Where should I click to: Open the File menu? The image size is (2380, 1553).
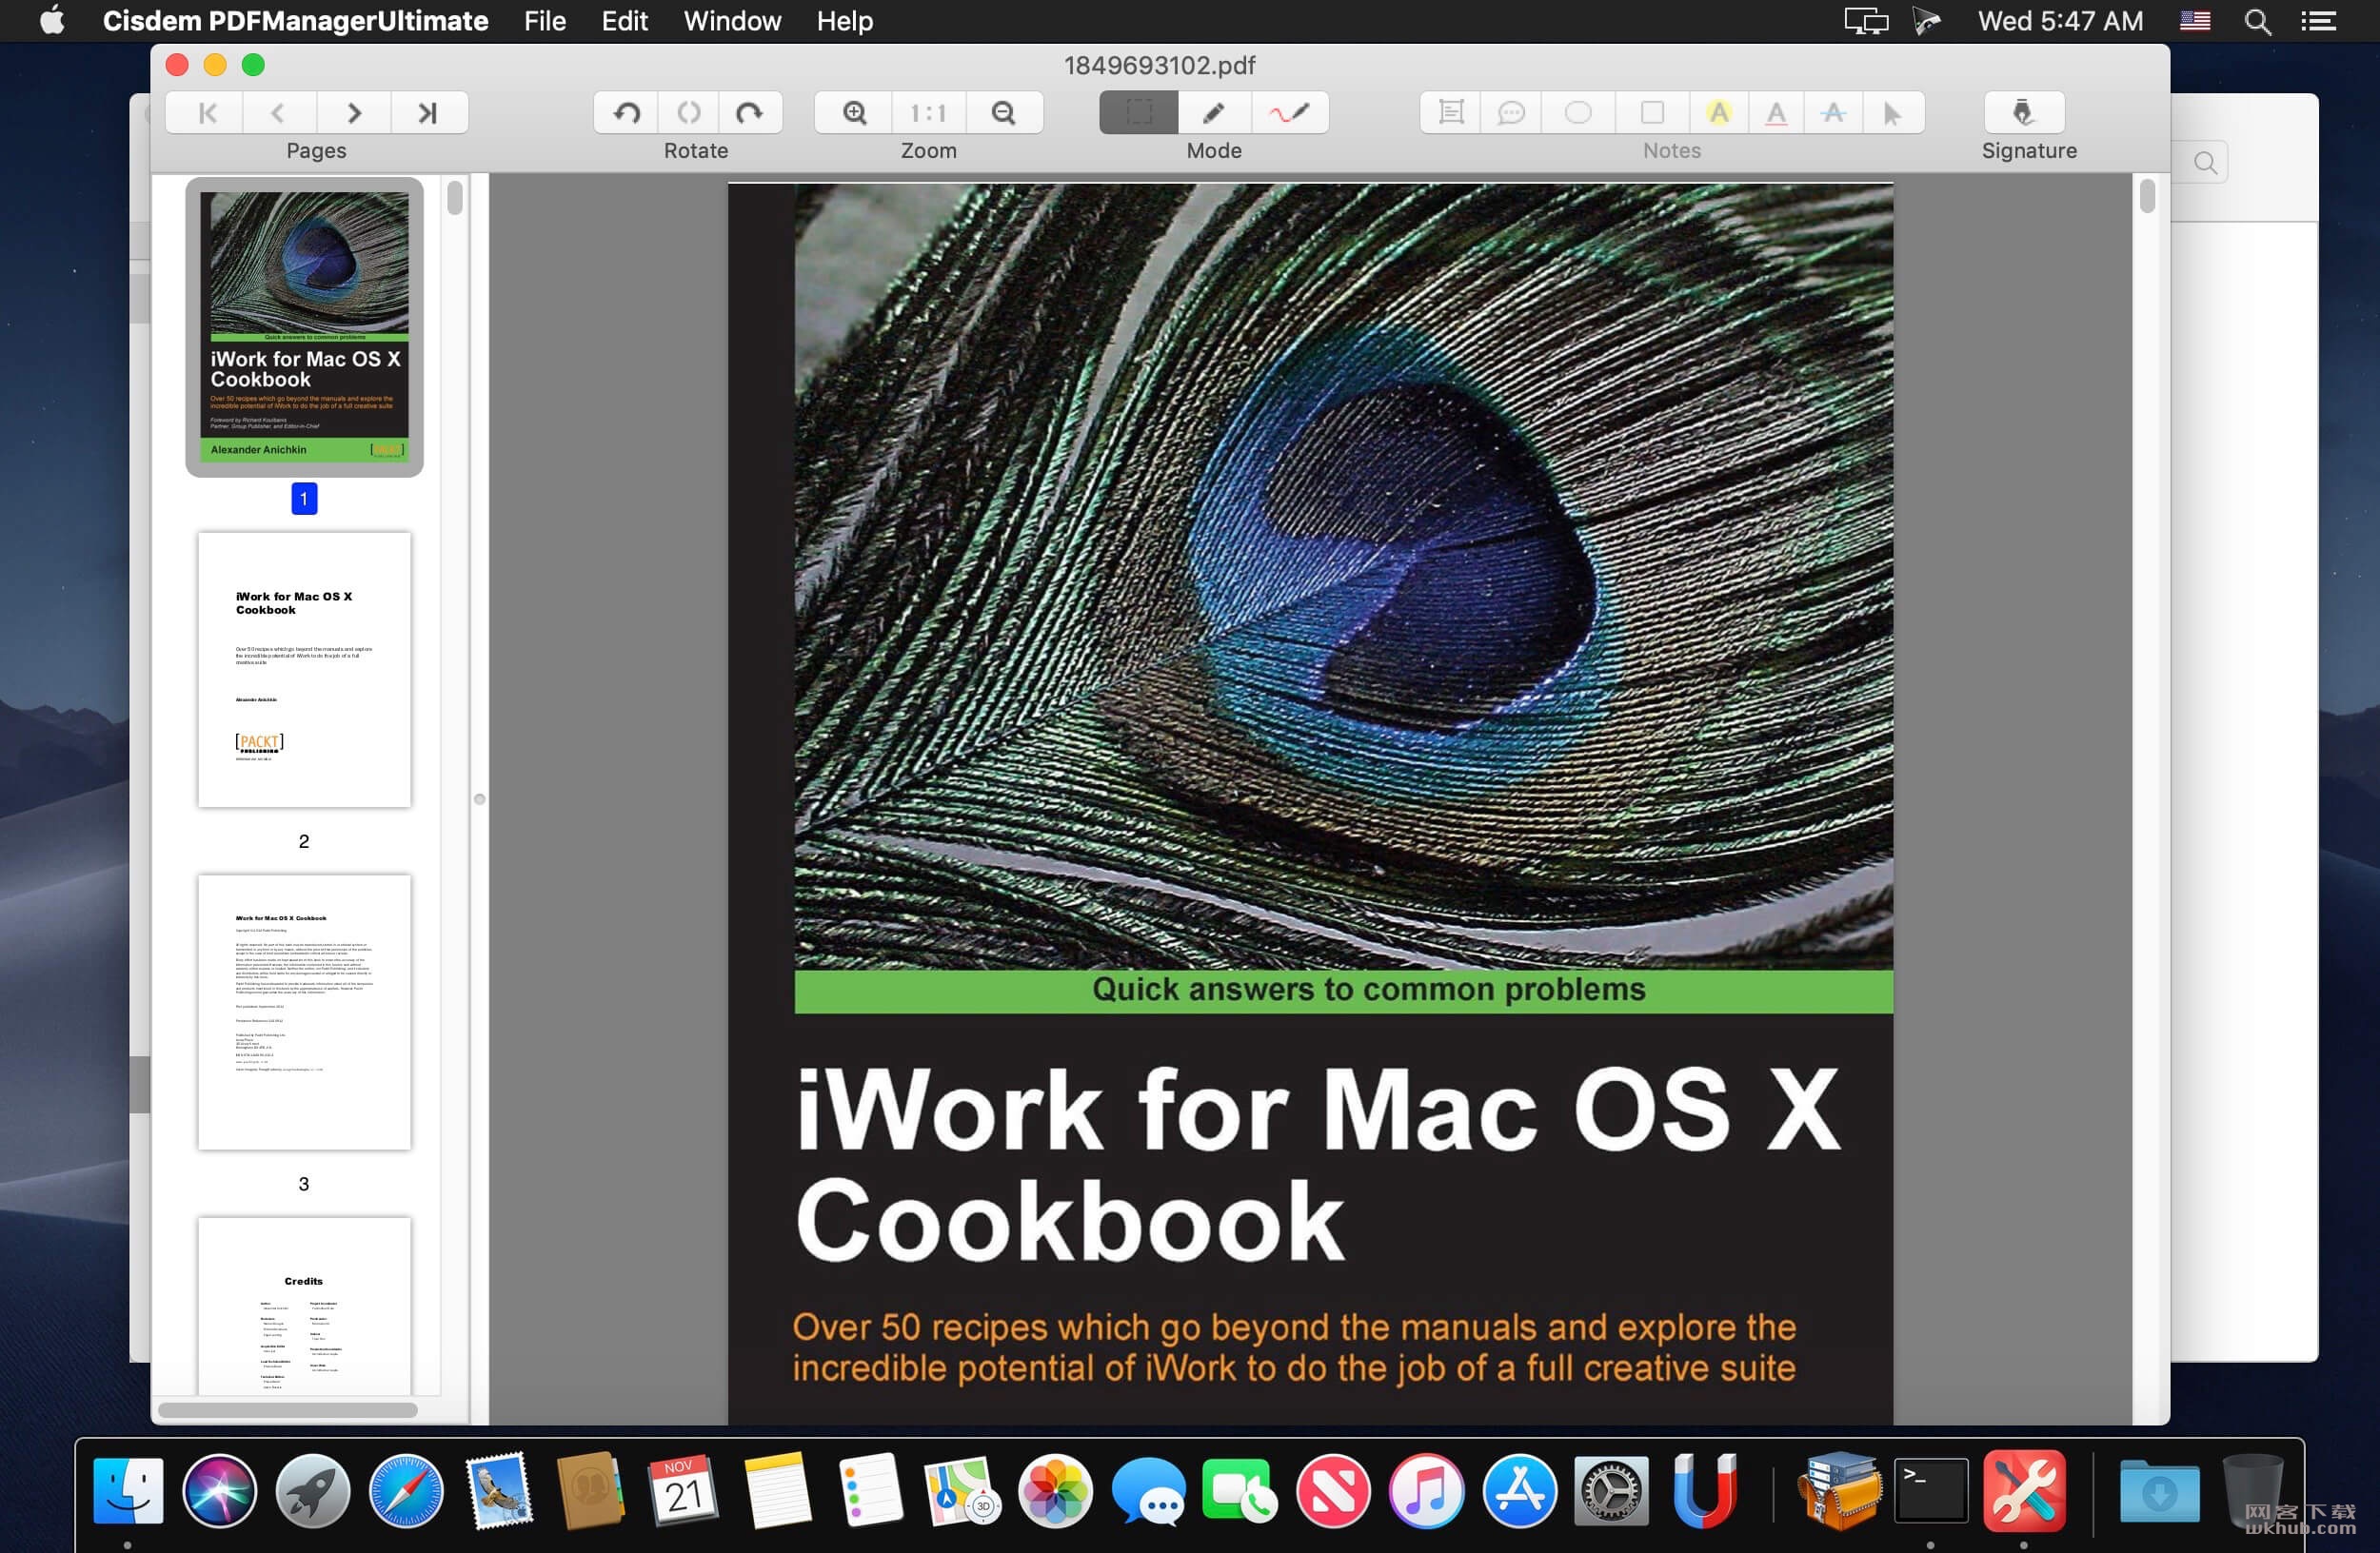click(544, 21)
